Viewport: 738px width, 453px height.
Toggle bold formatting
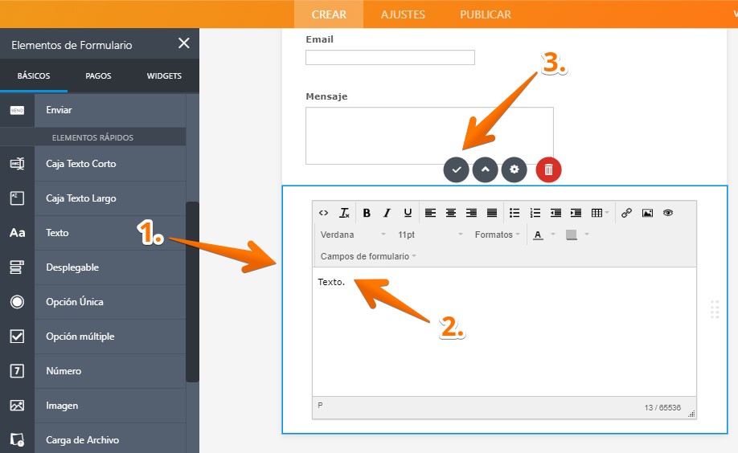(x=367, y=213)
